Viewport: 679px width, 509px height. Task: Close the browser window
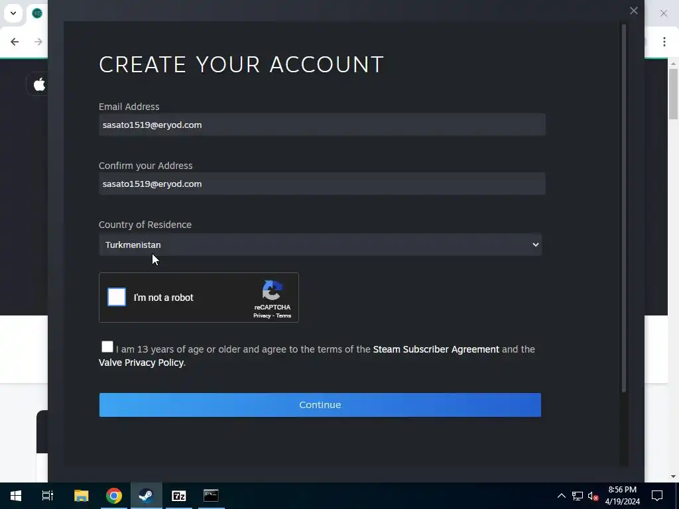[x=663, y=13]
